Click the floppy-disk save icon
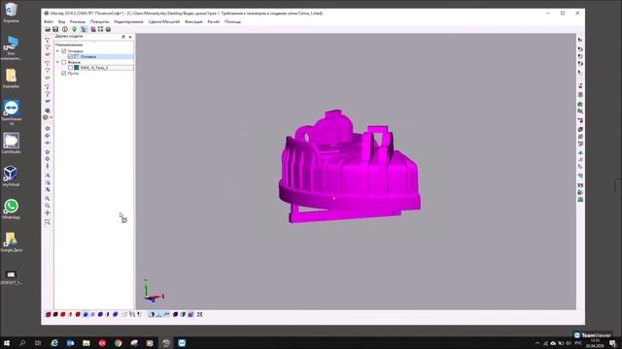The height and width of the screenshot is (349, 622). (x=55, y=30)
